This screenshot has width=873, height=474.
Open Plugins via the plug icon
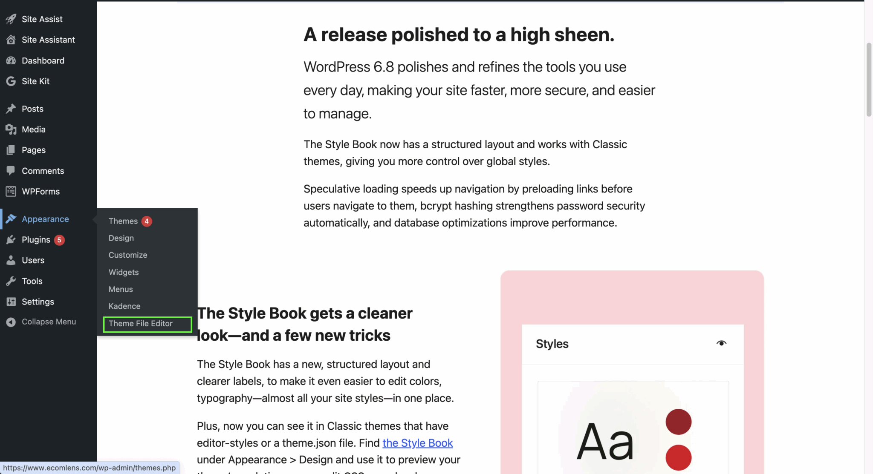click(11, 239)
